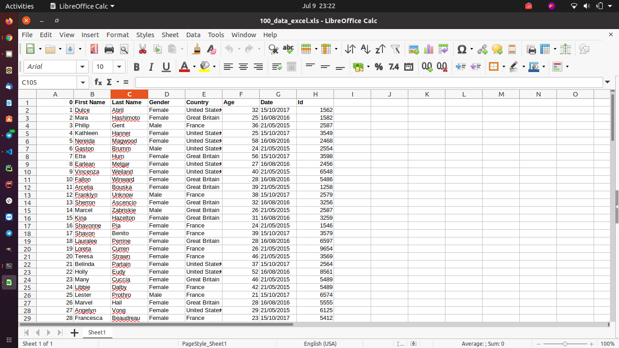The image size is (619, 348).
Task: Apply the red font color swatch
Action: (x=184, y=67)
